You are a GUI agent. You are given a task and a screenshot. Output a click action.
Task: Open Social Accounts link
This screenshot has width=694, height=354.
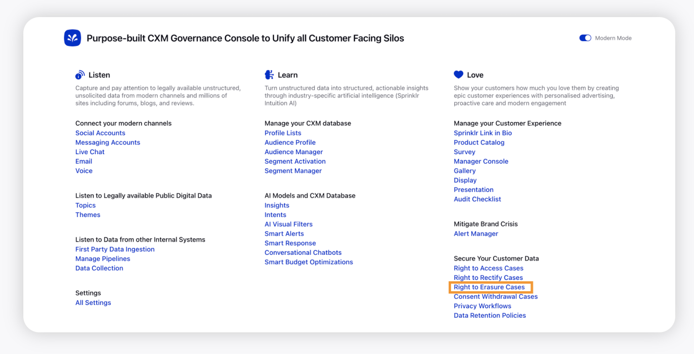100,133
